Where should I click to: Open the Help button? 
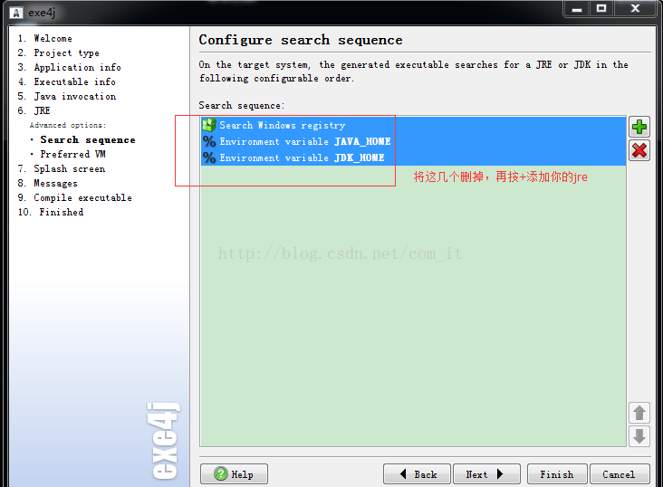coord(234,474)
